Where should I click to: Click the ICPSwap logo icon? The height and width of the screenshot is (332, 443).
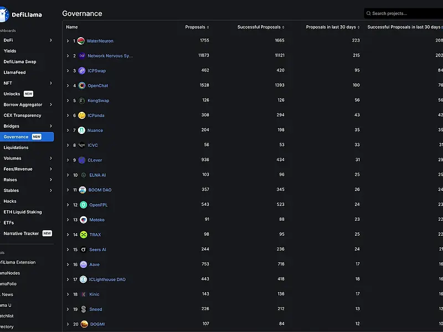point(82,71)
